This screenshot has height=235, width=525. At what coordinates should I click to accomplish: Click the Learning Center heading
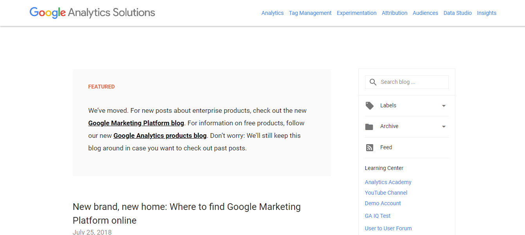384,168
